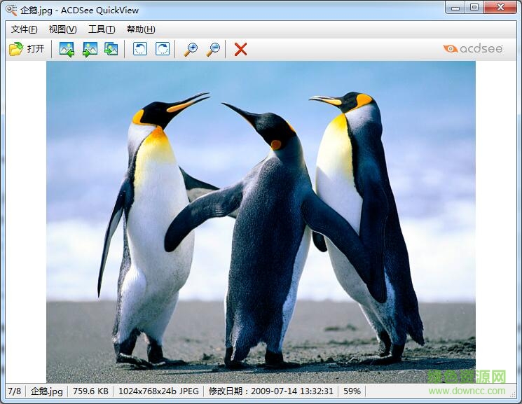This screenshot has height=404, width=522.
Task: Open the 工具(T) menu
Action: tap(102, 29)
